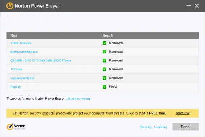
Task: Click Start Trial in the yellow banner
Action: click(x=183, y=113)
